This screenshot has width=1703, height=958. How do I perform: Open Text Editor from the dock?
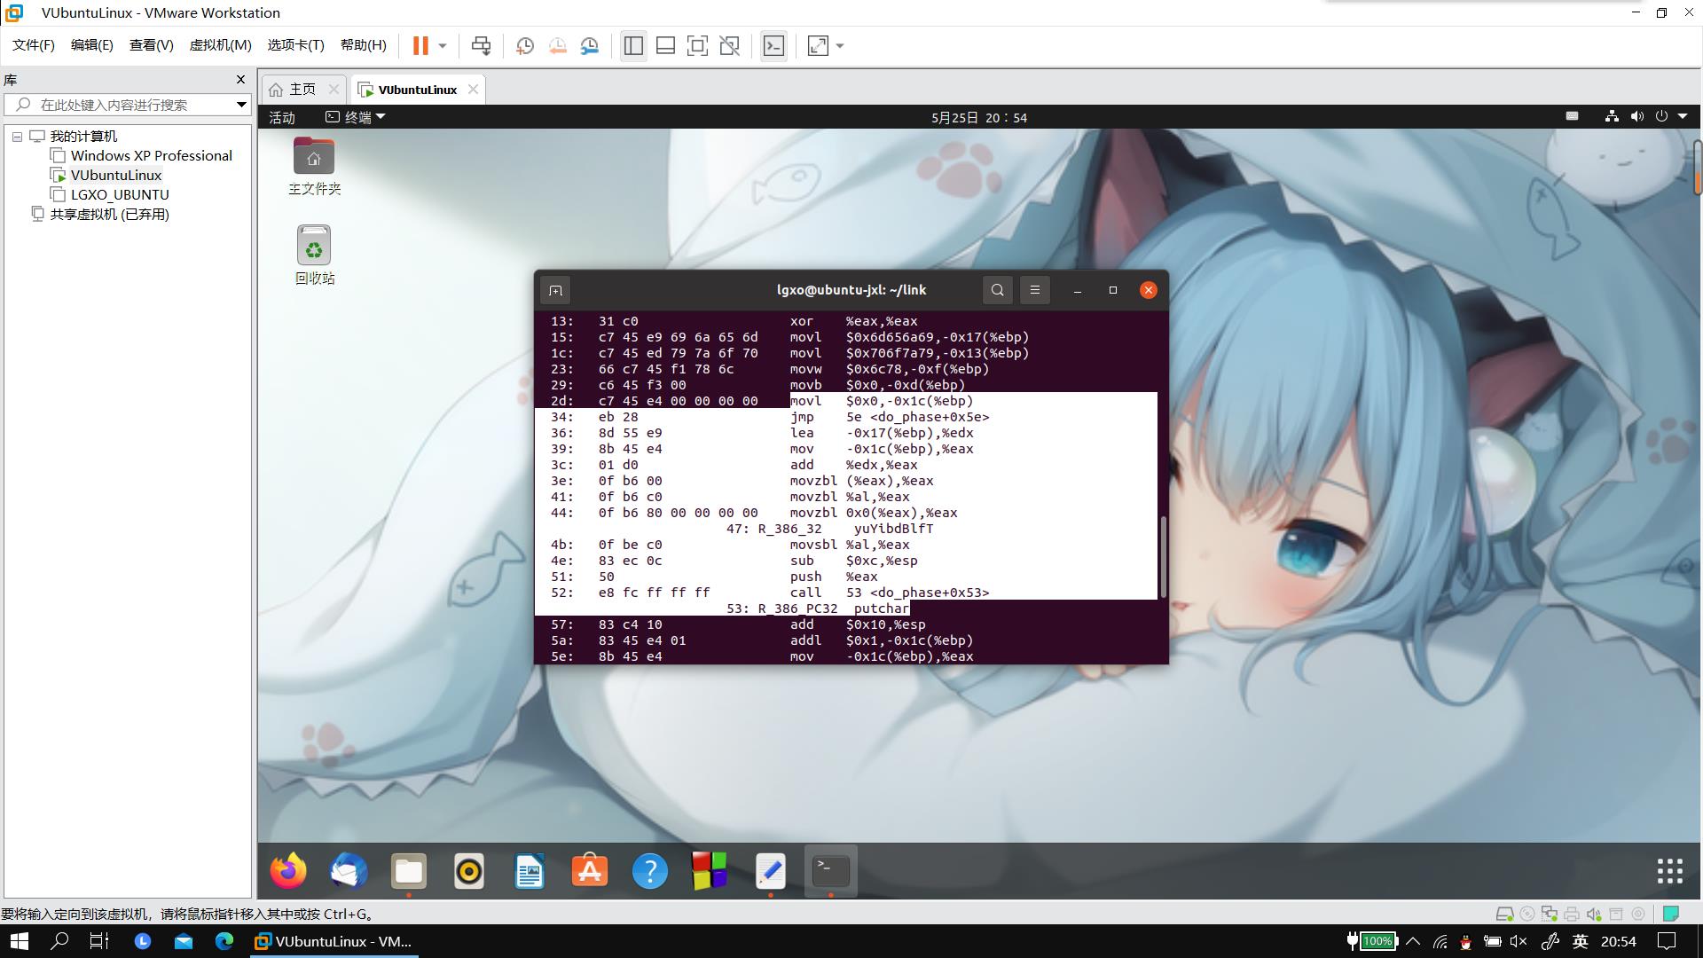[x=771, y=871]
